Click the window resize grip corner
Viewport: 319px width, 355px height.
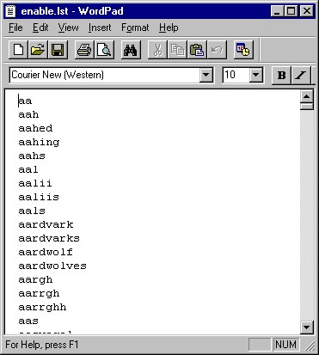310,346
